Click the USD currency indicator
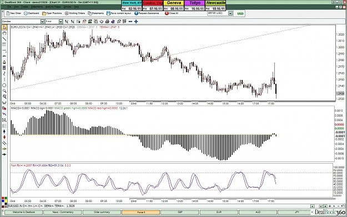The height and width of the screenshot is (217, 347). coord(240,13)
